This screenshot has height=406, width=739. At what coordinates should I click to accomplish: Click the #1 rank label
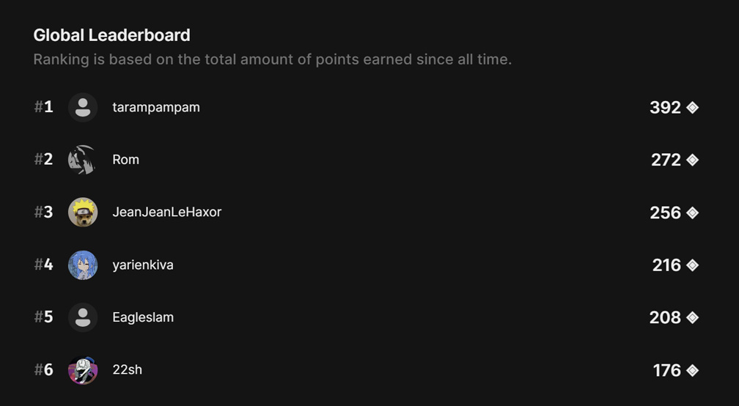click(44, 108)
